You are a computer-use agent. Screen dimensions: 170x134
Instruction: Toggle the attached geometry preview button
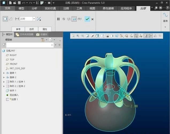(x=74, y=19)
